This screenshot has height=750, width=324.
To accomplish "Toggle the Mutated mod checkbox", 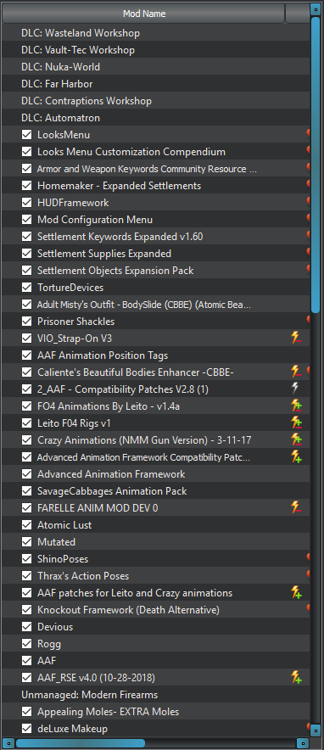I will click(27, 542).
